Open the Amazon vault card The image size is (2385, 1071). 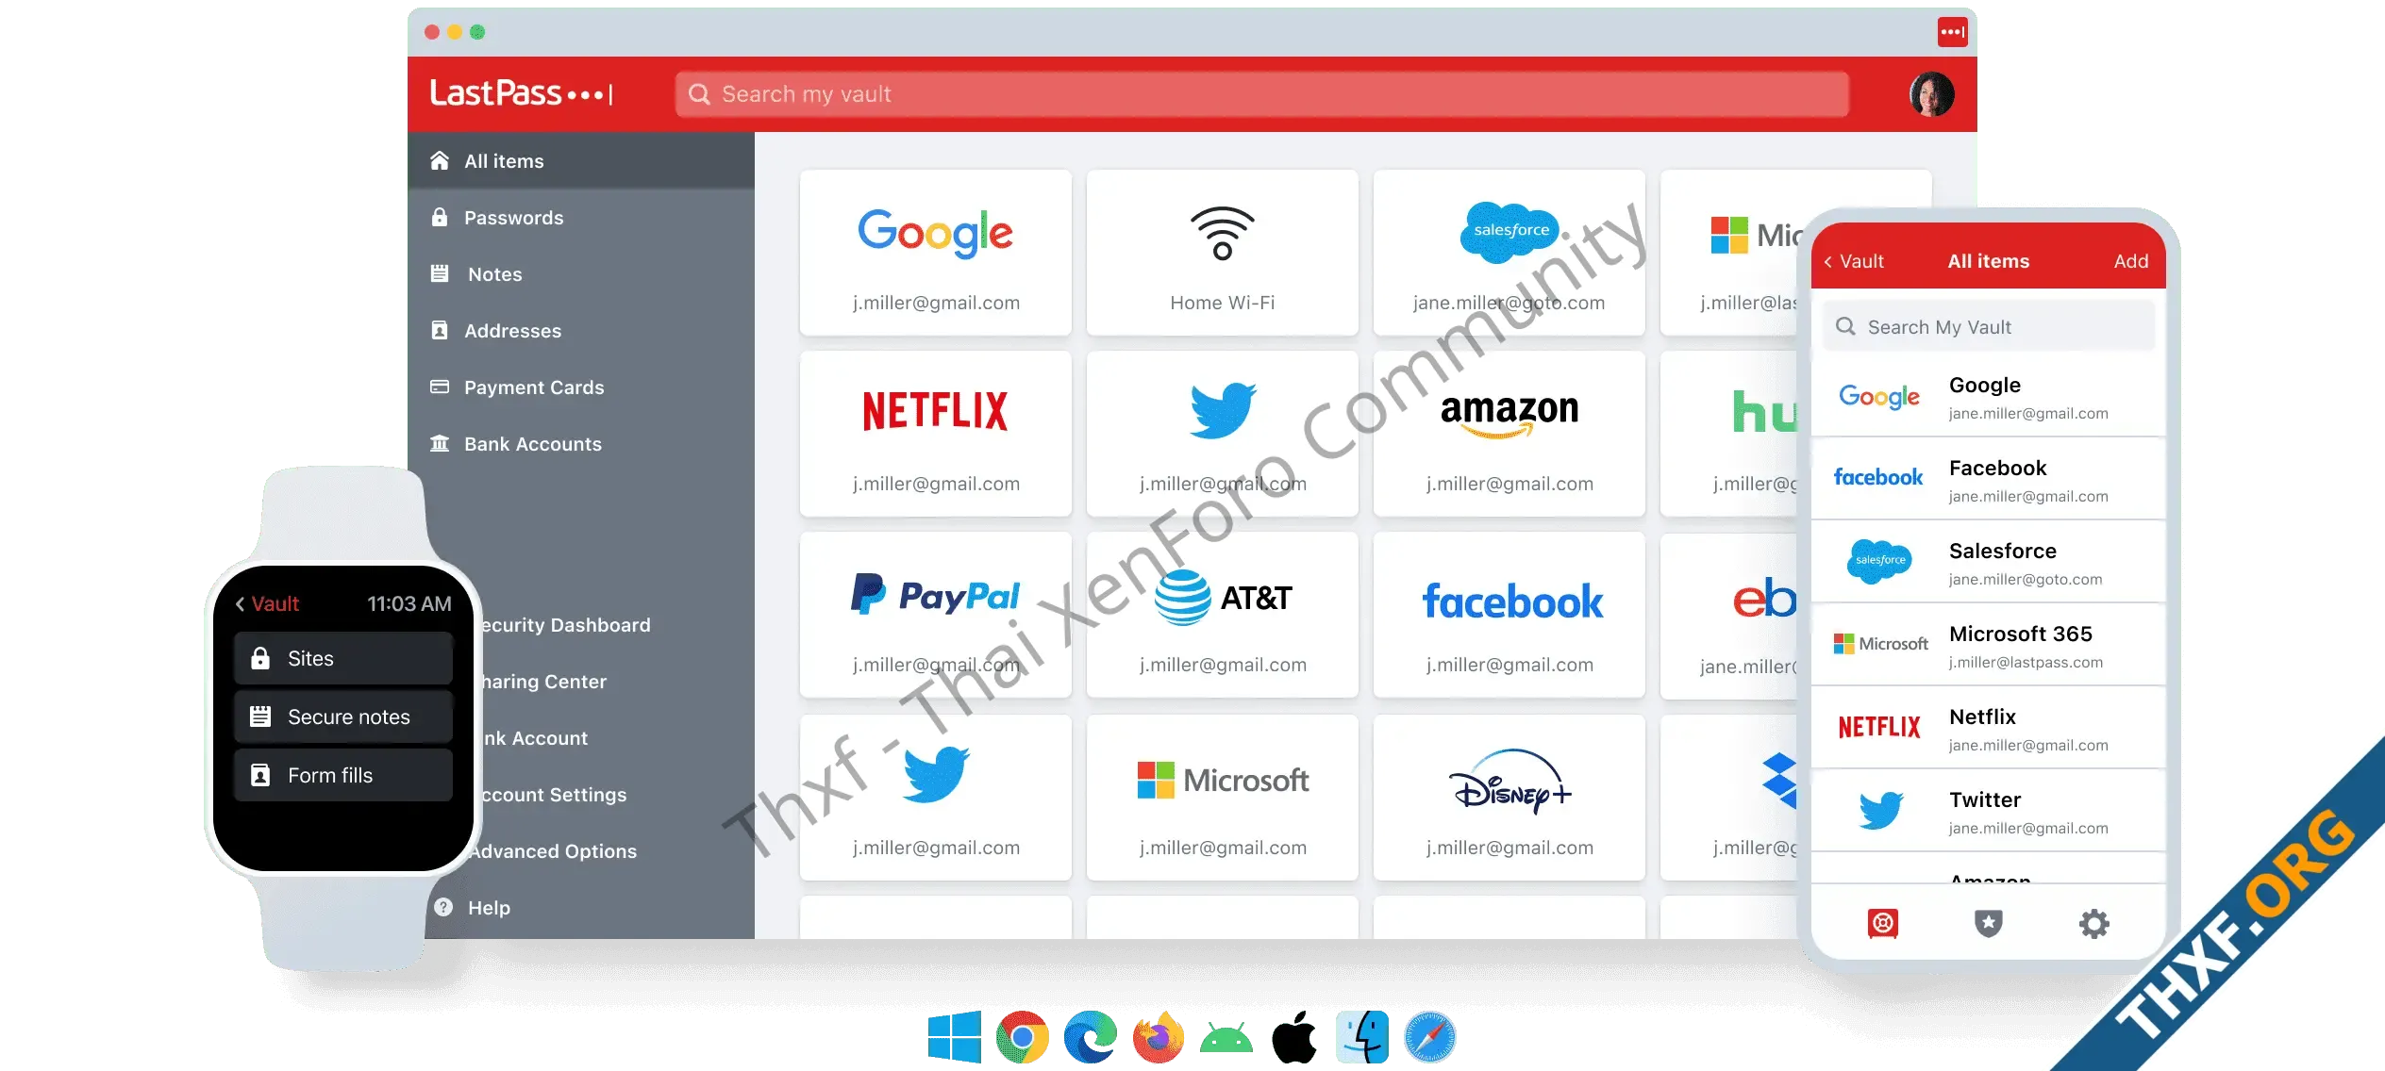[x=1509, y=434]
